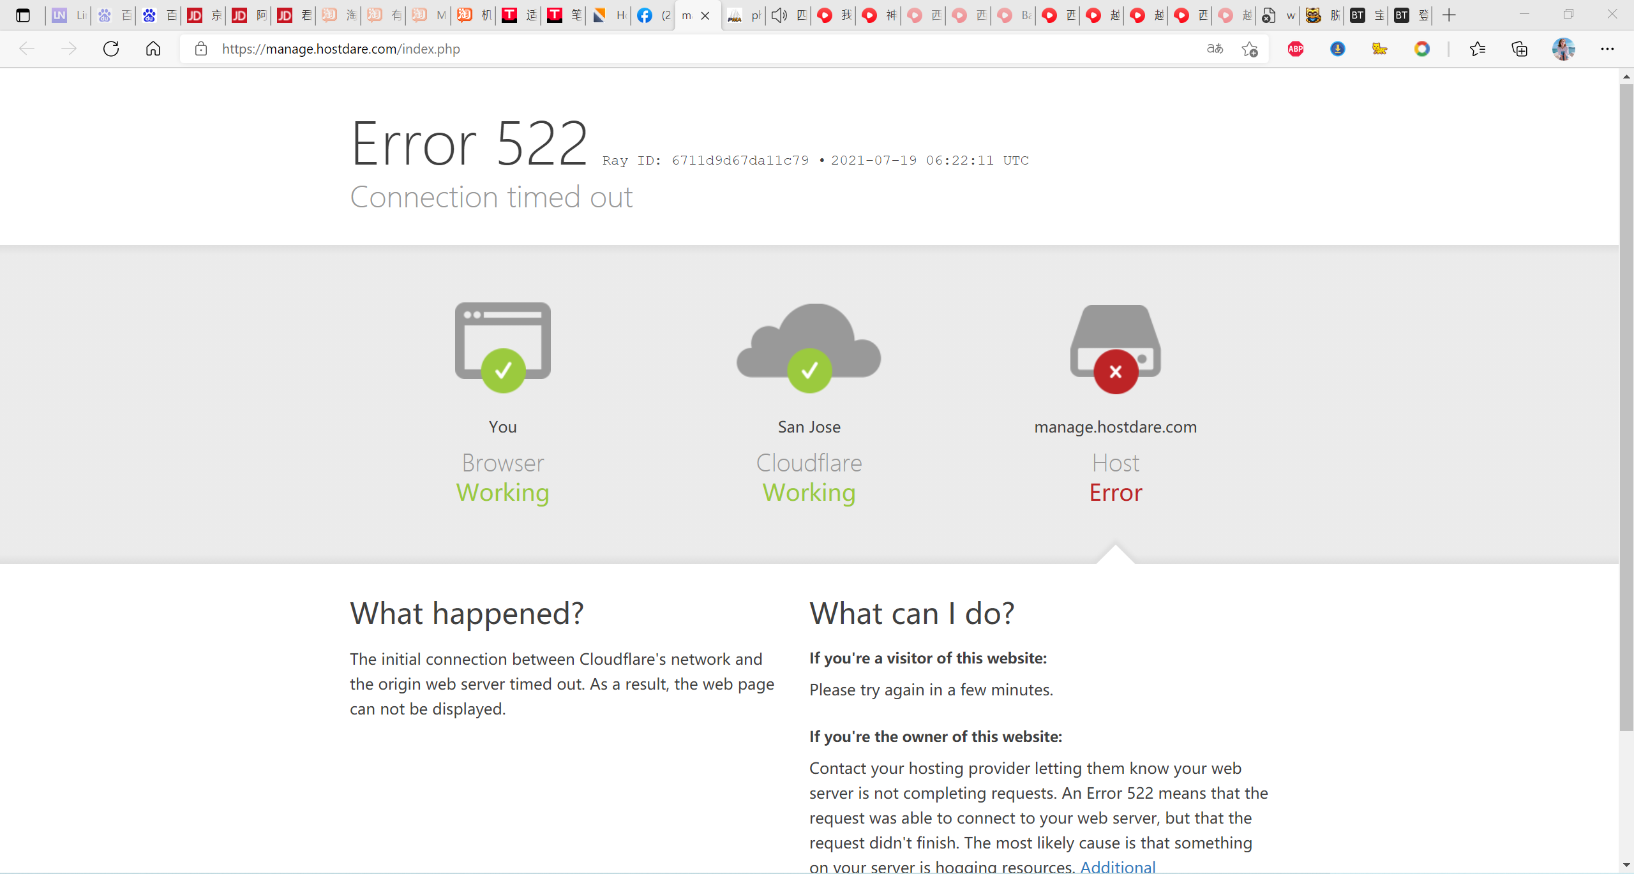Add this page to favorites
The width and height of the screenshot is (1634, 874).
pyautogui.click(x=1250, y=48)
